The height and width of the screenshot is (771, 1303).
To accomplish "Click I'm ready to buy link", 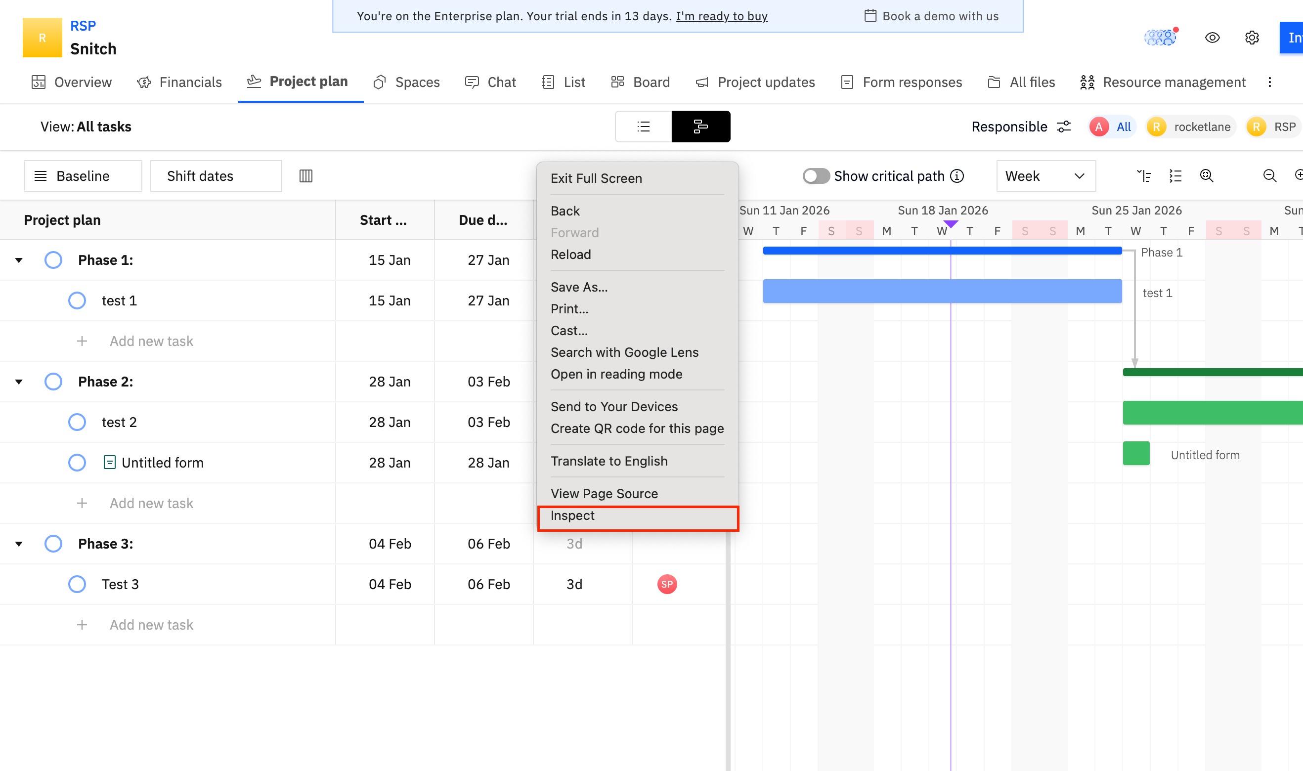I will pyautogui.click(x=721, y=16).
